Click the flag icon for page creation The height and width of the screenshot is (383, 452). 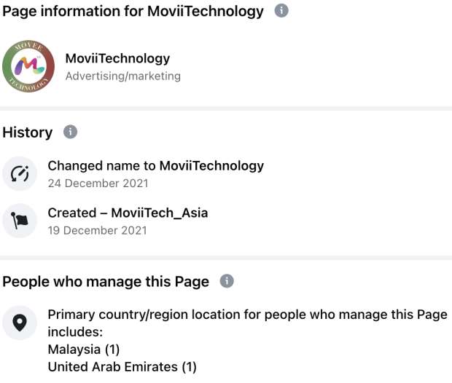20,221
